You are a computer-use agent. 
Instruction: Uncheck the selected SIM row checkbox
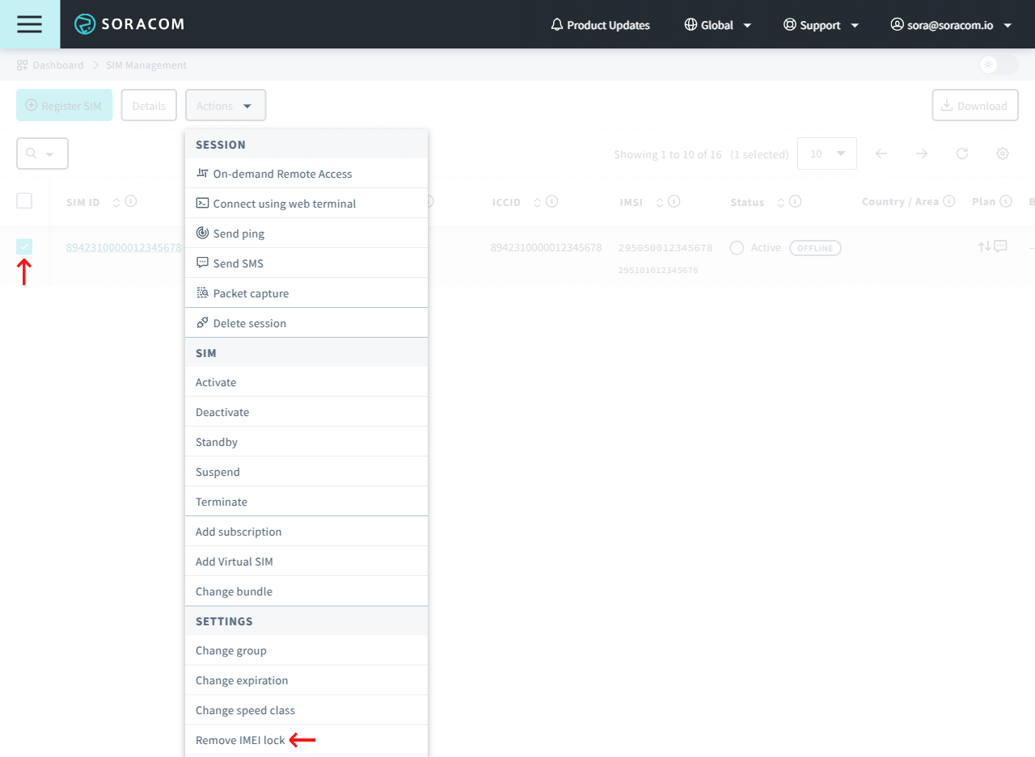24,247
